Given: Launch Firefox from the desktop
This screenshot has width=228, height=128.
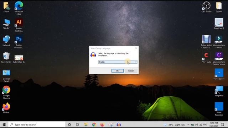Looking at the screenshot, I should click(6, 108).
